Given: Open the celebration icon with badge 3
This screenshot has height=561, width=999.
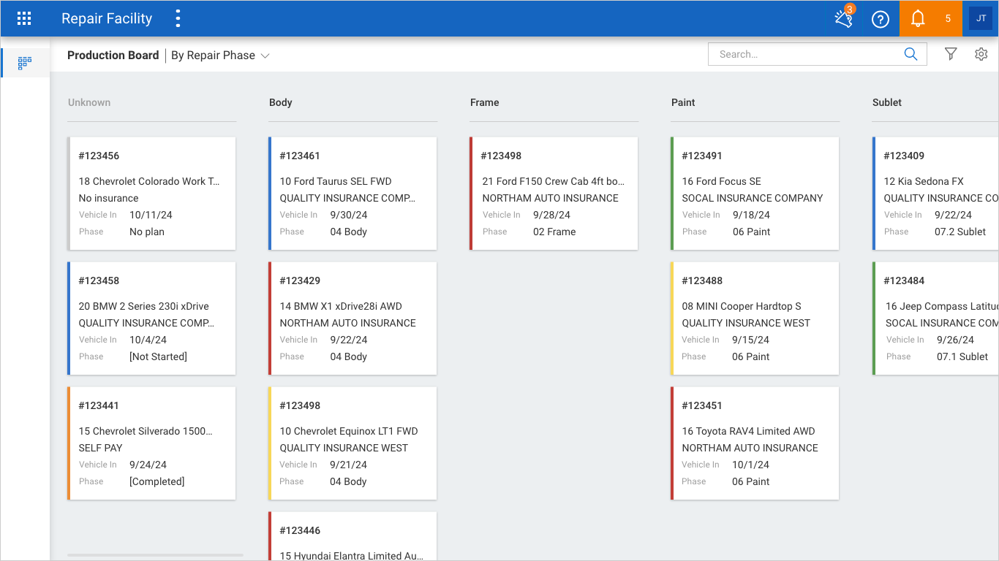Looking at the screenshot, I should [844, 18].
